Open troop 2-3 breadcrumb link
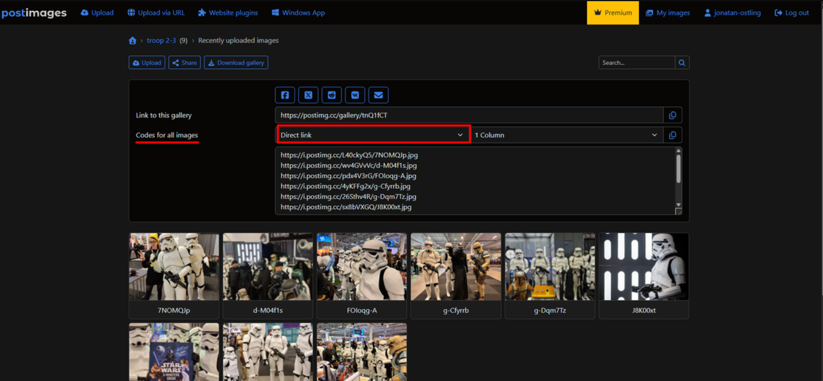This screenshot has height=381, width=823. tap(161, 40)
